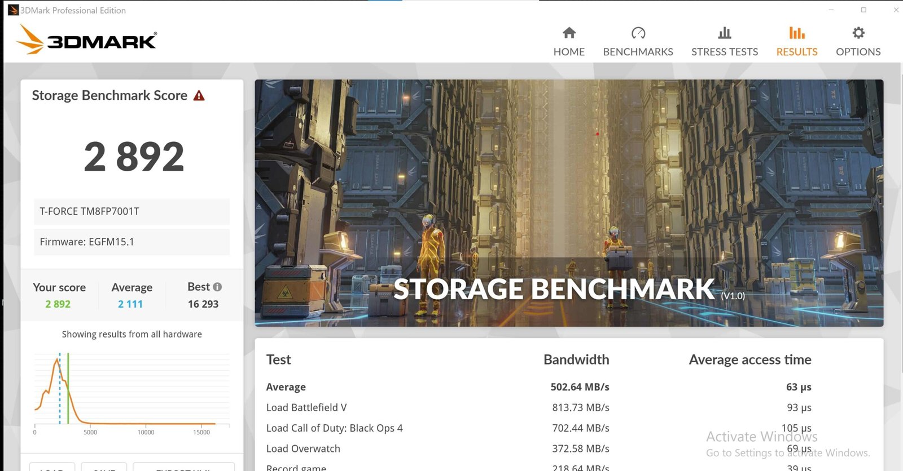Open the Options gear icon
Screen dimensions: 903x471
tap(858, 33)
